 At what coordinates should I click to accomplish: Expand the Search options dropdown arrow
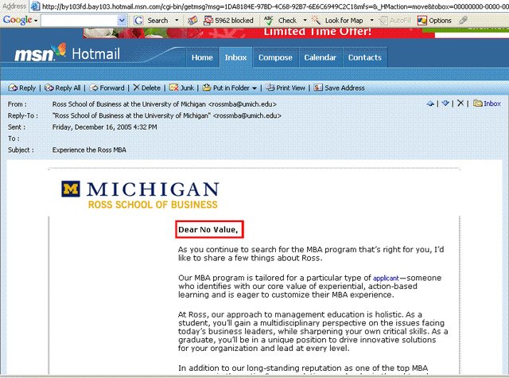pyautogui.click(x=177, y=21)
